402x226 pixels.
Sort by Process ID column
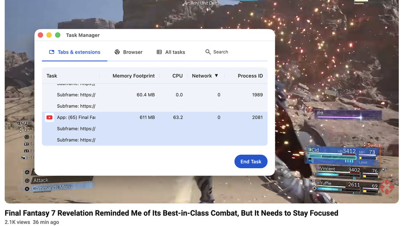[250, 76]
